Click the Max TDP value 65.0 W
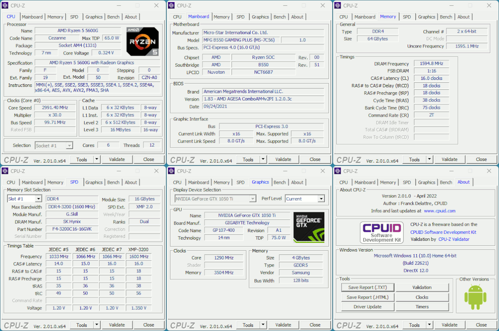Viewport: 499px width, 331px height. [112, 38]
